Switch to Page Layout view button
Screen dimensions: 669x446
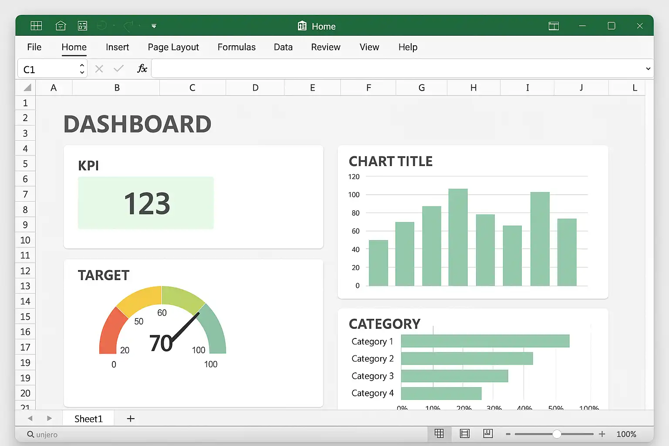(465, 433)
